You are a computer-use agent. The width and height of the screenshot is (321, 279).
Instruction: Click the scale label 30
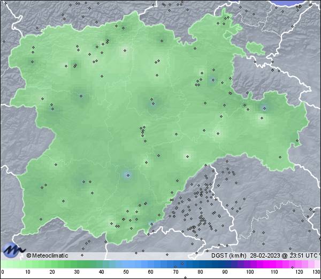coord(77,272)
